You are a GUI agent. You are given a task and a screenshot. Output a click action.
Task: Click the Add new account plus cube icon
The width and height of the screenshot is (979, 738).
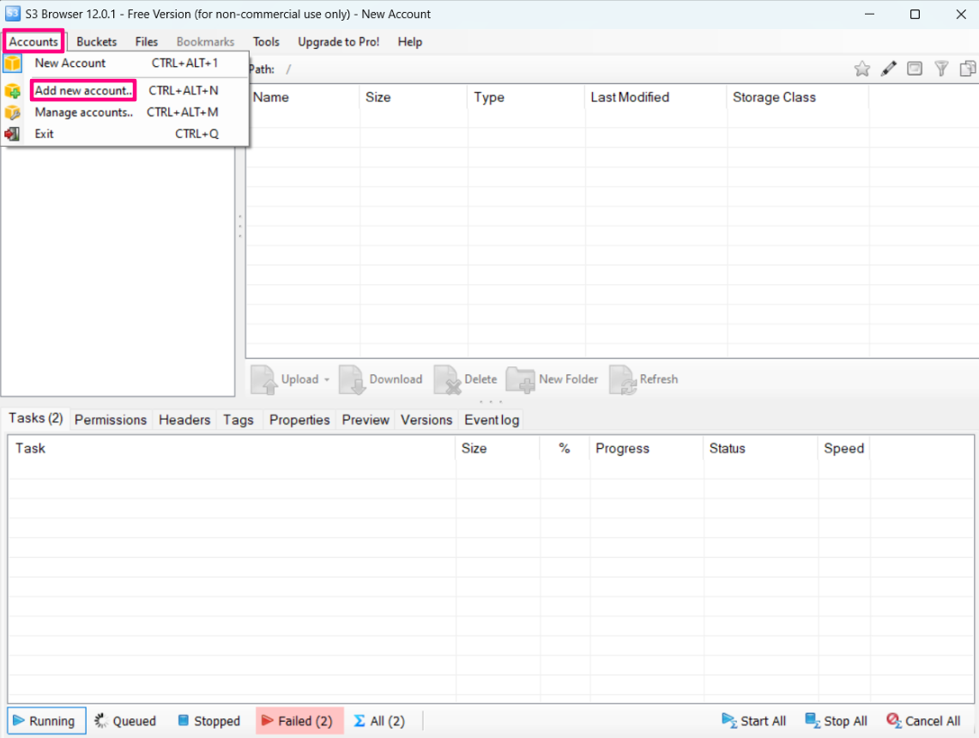(13, 91)
